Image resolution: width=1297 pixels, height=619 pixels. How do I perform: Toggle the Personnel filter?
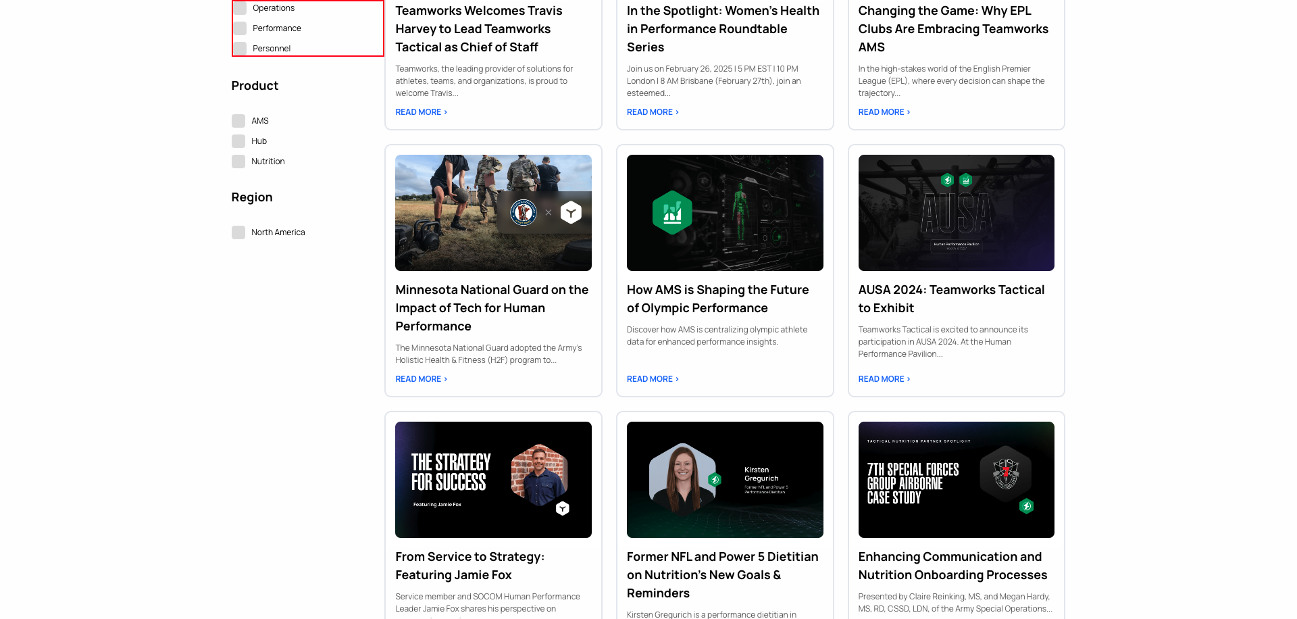point(240,48)
